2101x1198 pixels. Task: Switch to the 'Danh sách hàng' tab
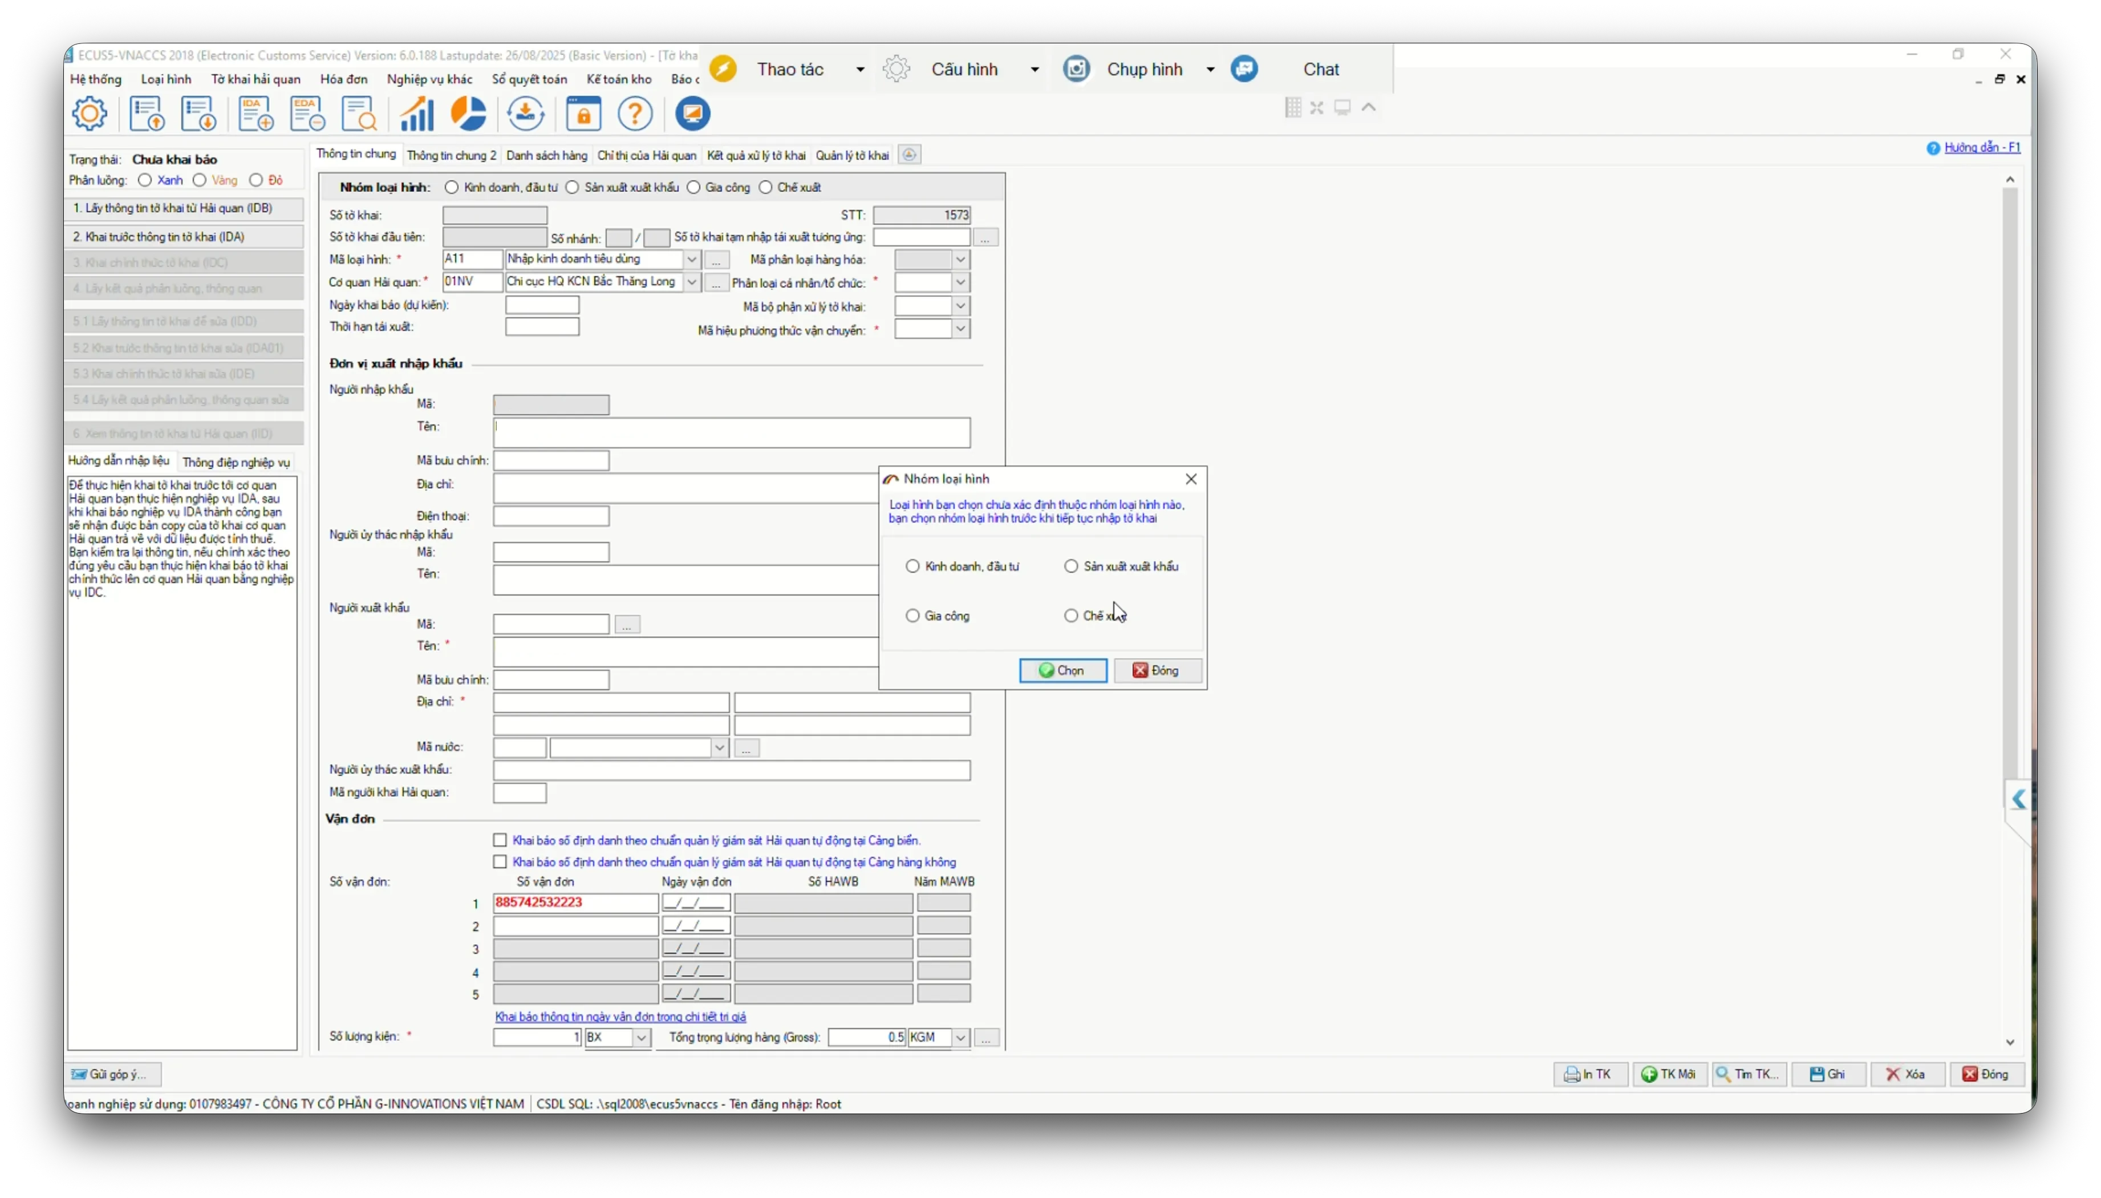[546, 156]
